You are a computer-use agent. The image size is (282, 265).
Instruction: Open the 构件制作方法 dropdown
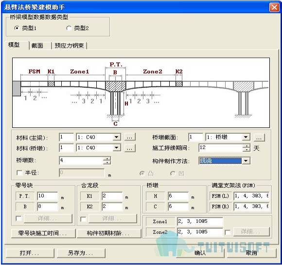pyautogui.click(x=246, y=160)
